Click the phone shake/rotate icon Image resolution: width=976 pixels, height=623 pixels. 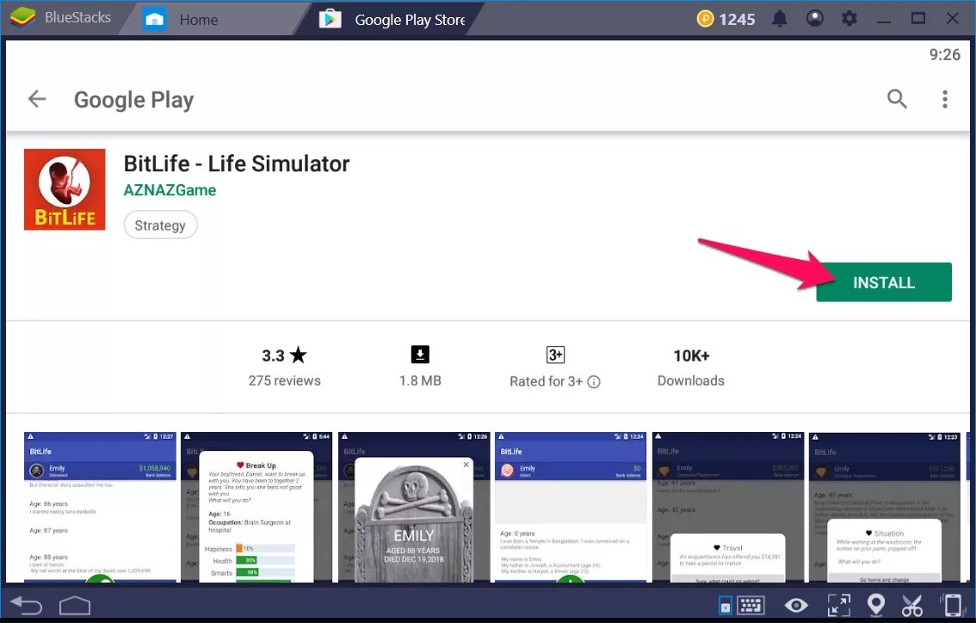(x=951, y=605)
